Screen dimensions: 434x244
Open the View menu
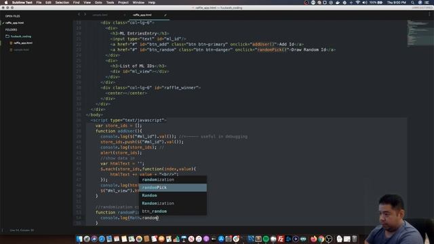87,3
